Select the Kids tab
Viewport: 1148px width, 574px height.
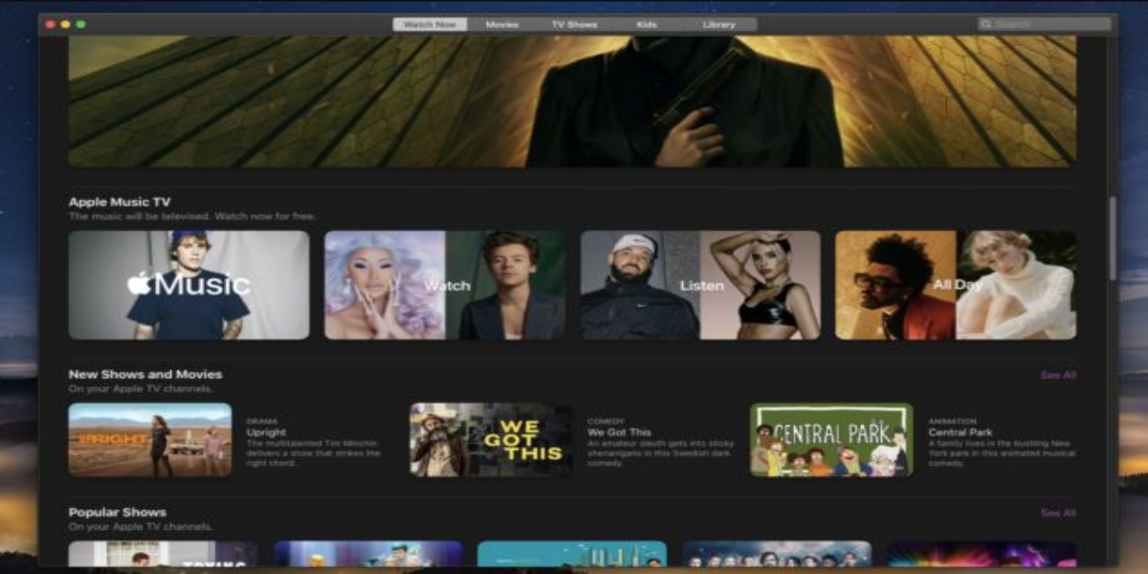(x=647, y=24)
